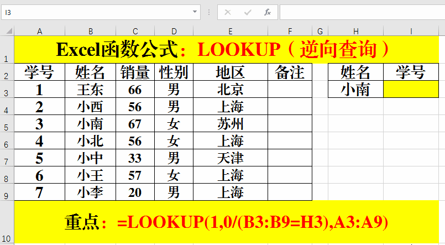The image size is (445, 245).
Task: Click cell H3 containing '小南'
Action: pyautogui.click(x=355, y=89)
